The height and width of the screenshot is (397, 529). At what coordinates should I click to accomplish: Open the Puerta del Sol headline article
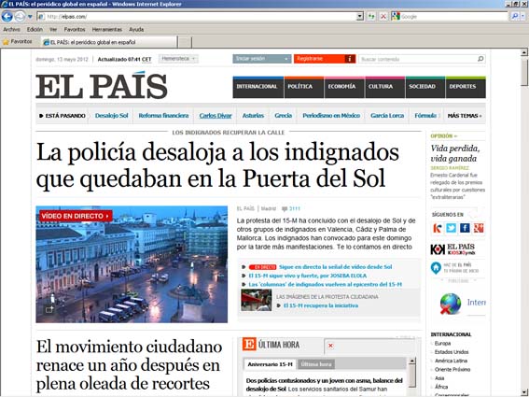point(217,165)
